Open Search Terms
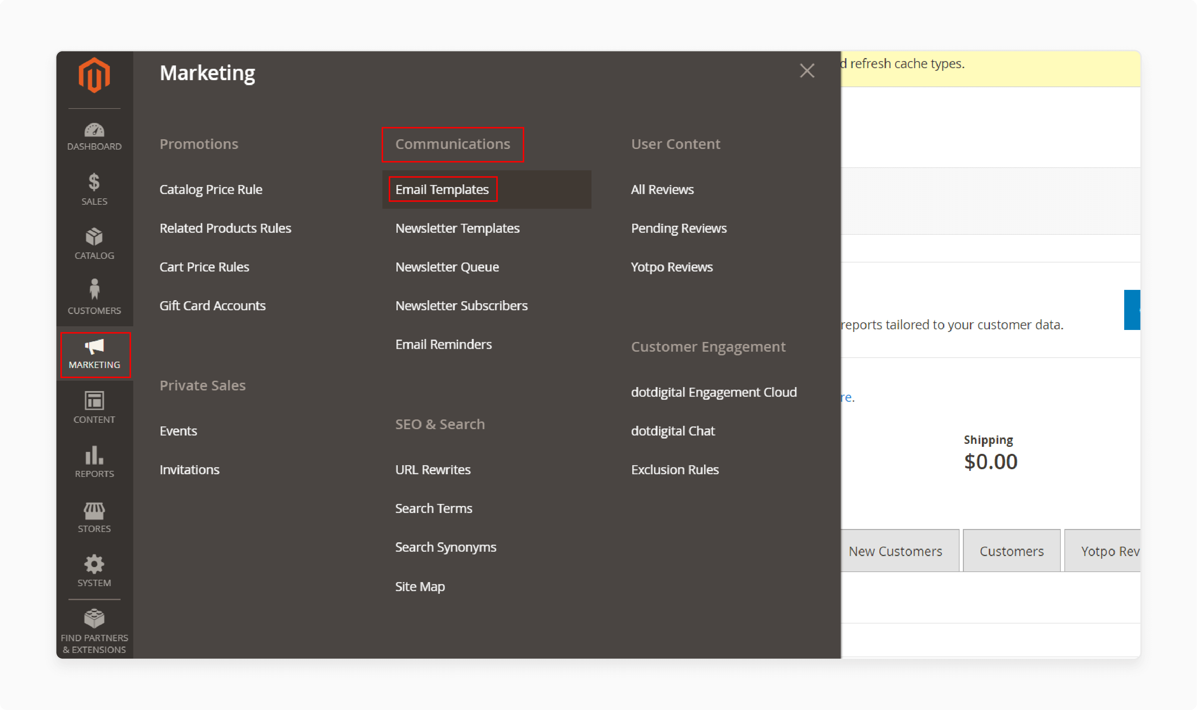The width and height of the screenshot is (1197, 710). click(434, 509)
